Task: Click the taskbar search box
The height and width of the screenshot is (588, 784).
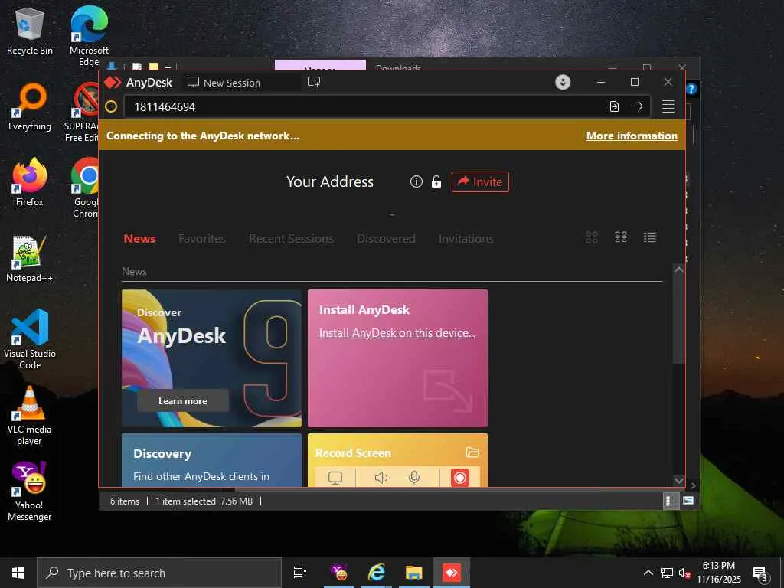Action: [159, 573]
